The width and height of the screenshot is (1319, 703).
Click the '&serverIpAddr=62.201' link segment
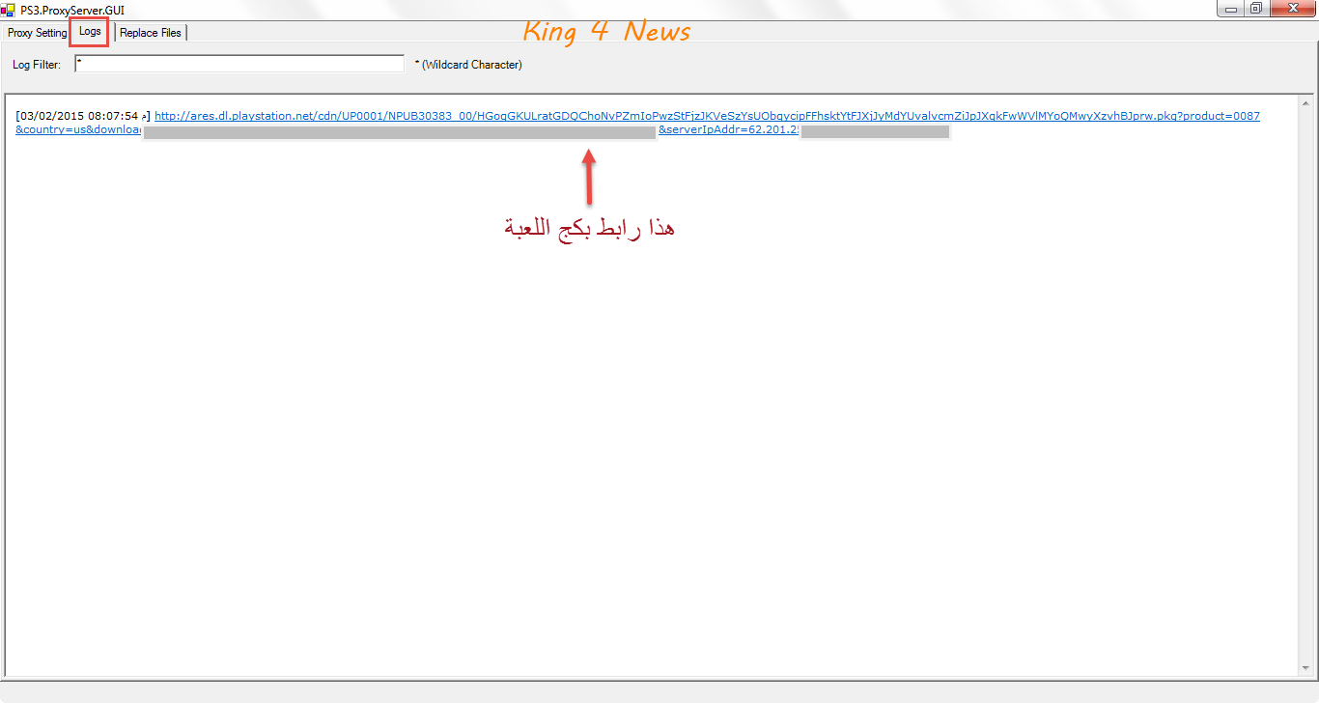[728, 130]
